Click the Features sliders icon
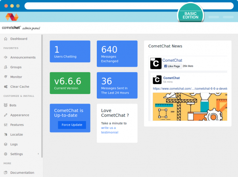The width and height of the screenshot is (238, 177). click(x=6, y=125)
